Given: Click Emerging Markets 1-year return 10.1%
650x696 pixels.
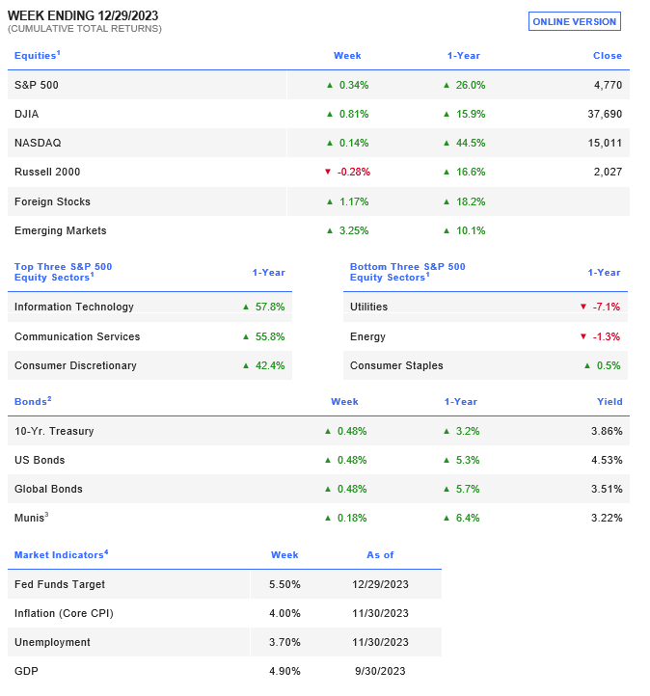Looking at the screenshot, I should pyautogui.click(x=471, y=230).
